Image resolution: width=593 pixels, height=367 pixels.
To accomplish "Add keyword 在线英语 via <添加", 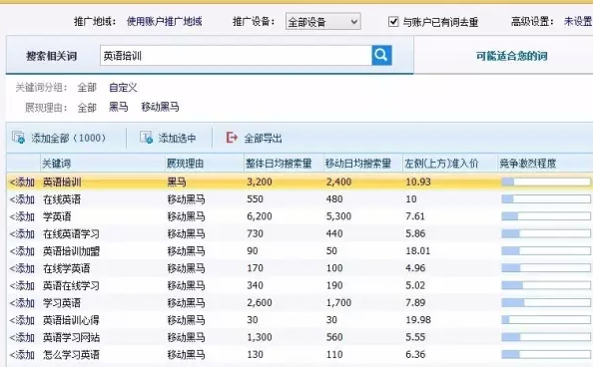I will click(x=22, y=199).
